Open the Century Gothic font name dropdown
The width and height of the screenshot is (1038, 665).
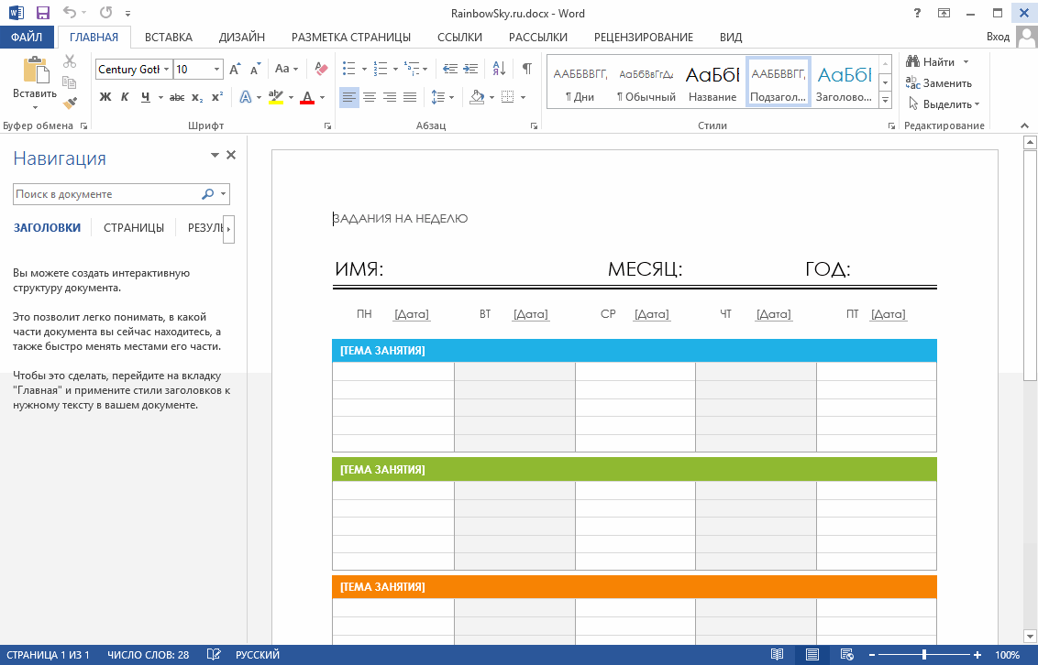[x=166, y=70]
